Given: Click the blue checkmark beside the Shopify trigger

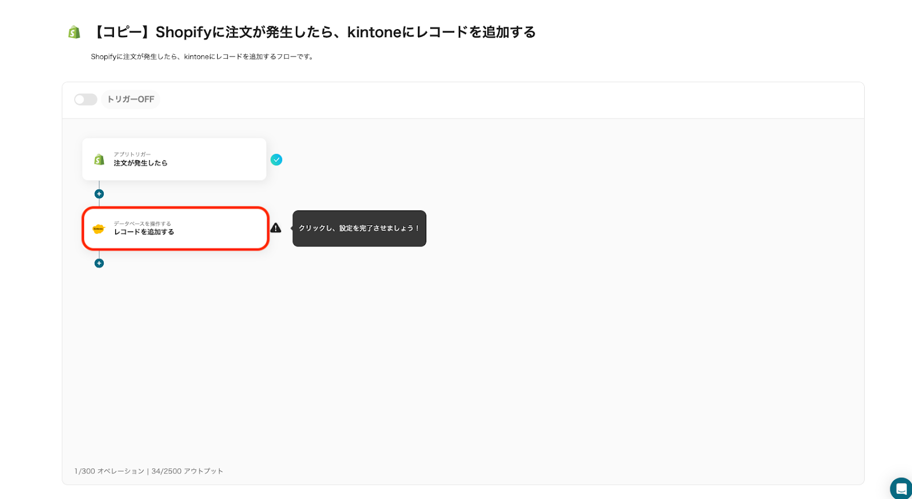Looking at the screenshot, I should click(x=276, y=160).
